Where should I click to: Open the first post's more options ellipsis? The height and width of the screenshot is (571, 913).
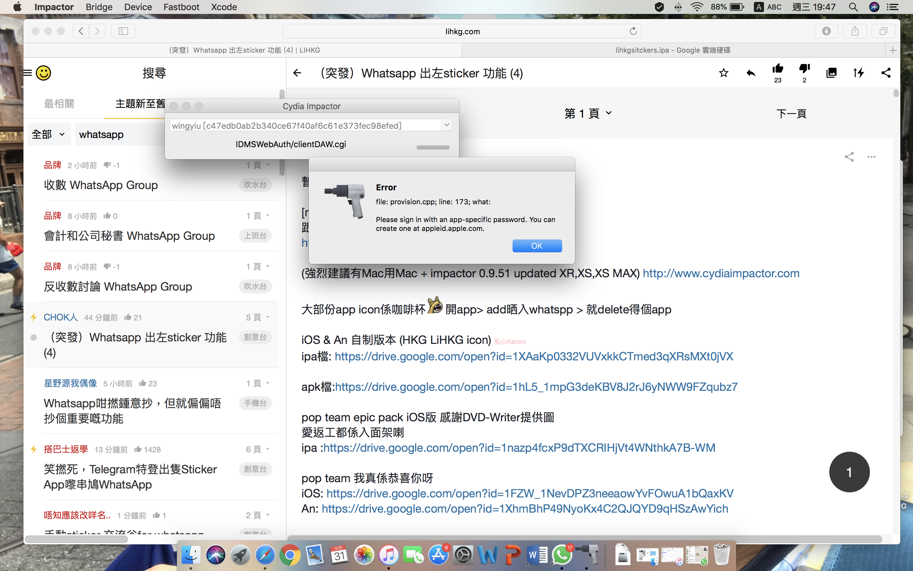tap(871, 157)
